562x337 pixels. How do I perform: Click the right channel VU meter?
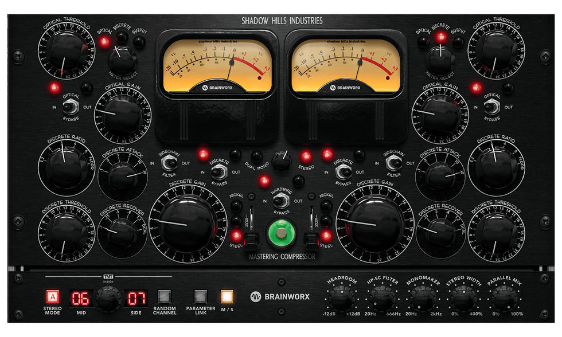pyautogui.click(x=345, y=66)
